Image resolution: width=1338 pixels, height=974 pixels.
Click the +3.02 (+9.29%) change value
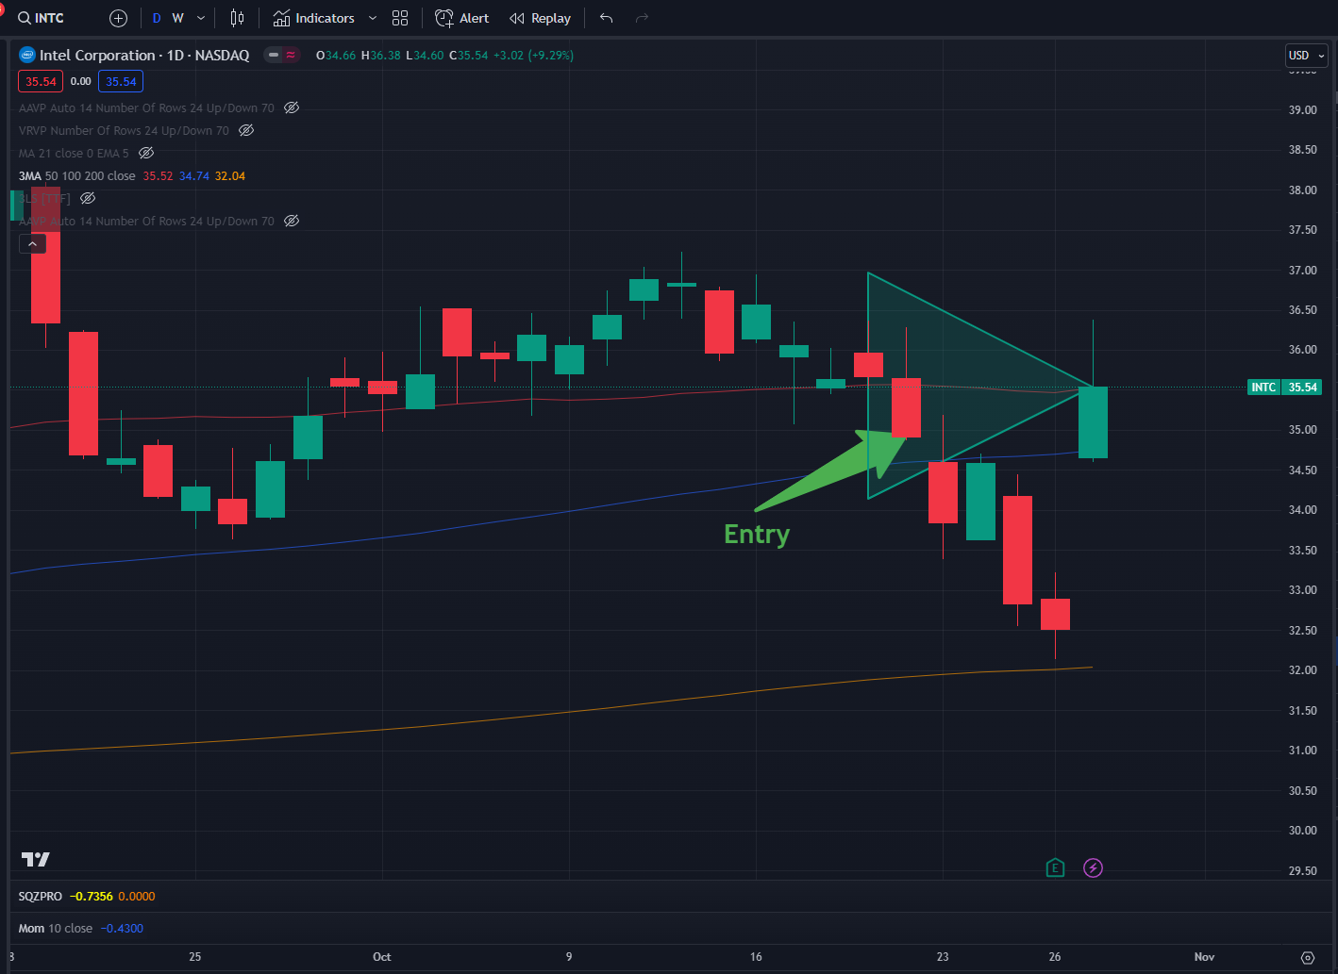click(535, 56)
